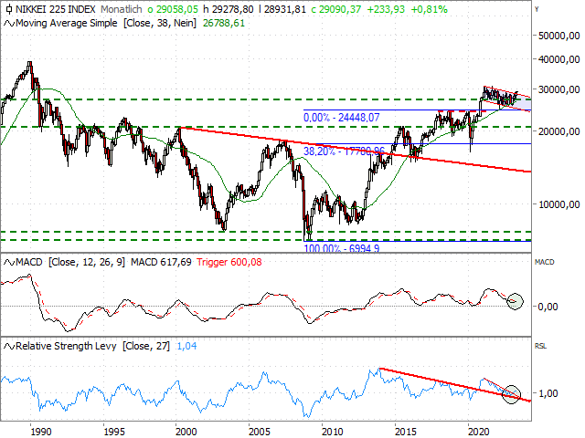Click the RSL 1,00 axis label
585x438 pixels.
[x=548, y=393]
